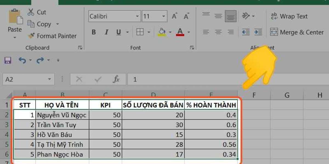329x164 pixels.
Task: Open the Font dialog launcher
Action: pos(192,48)
